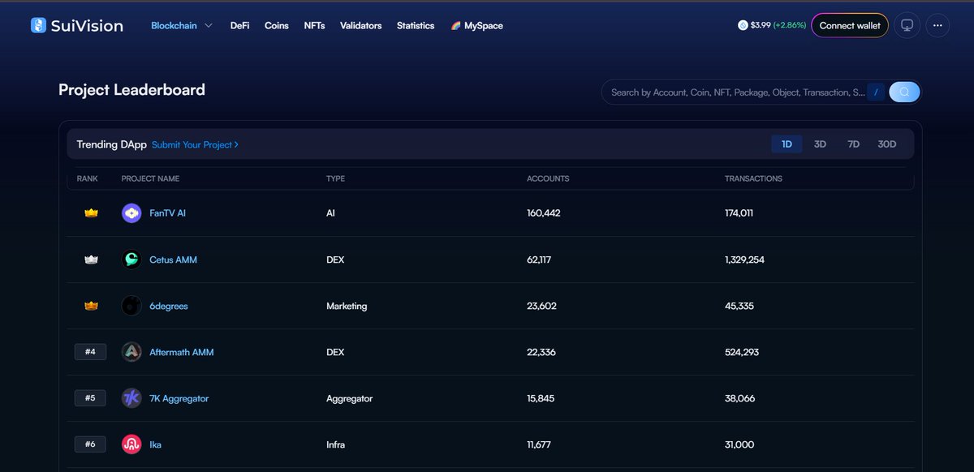974x472 pixels.
Task: Open the 6degrees project link
Action: tap(169, 306)
